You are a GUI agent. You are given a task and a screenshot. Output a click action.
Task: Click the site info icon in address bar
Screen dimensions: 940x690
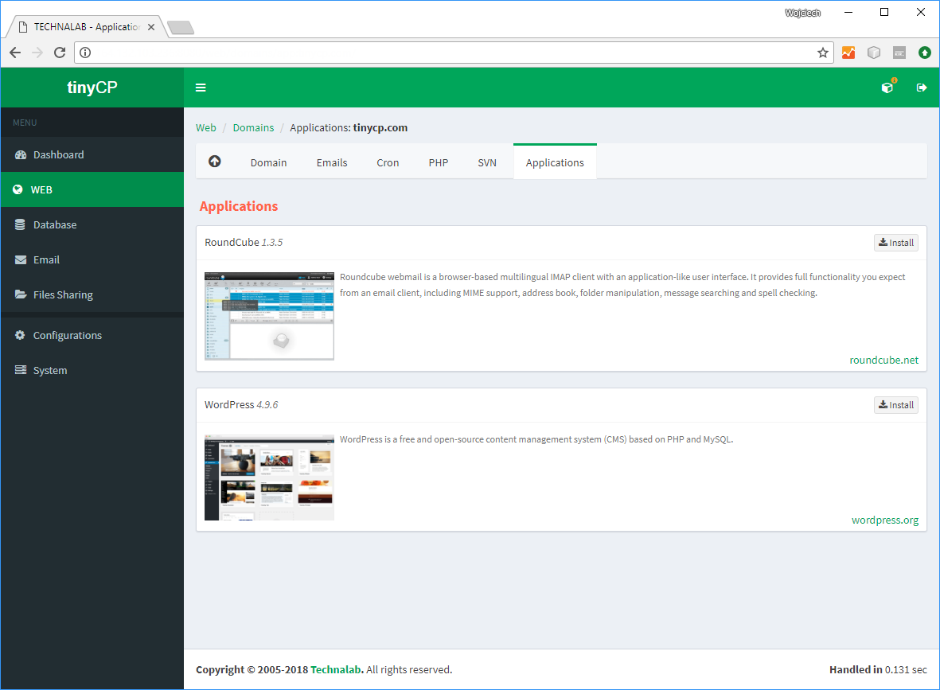85,53
